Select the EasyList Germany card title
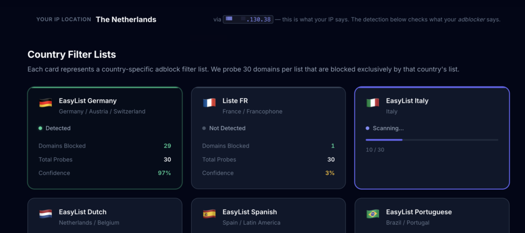 (88, 101)
